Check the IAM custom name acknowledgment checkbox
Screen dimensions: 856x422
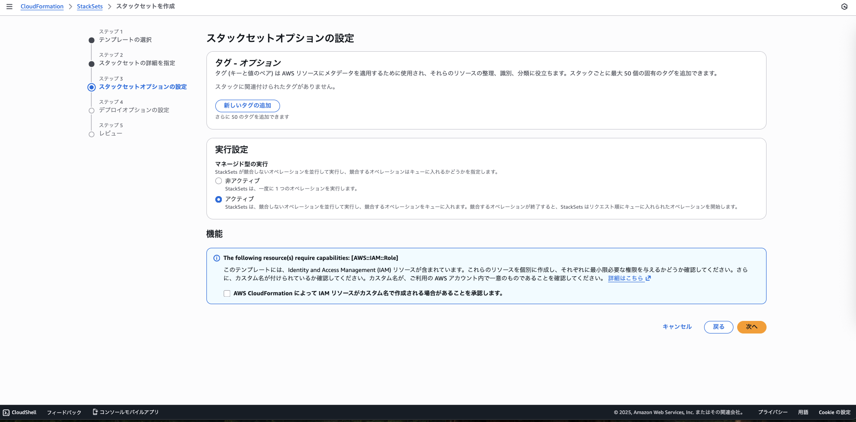coord(227,293)
